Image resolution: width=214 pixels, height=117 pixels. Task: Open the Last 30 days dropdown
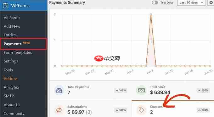click(191, 3)
